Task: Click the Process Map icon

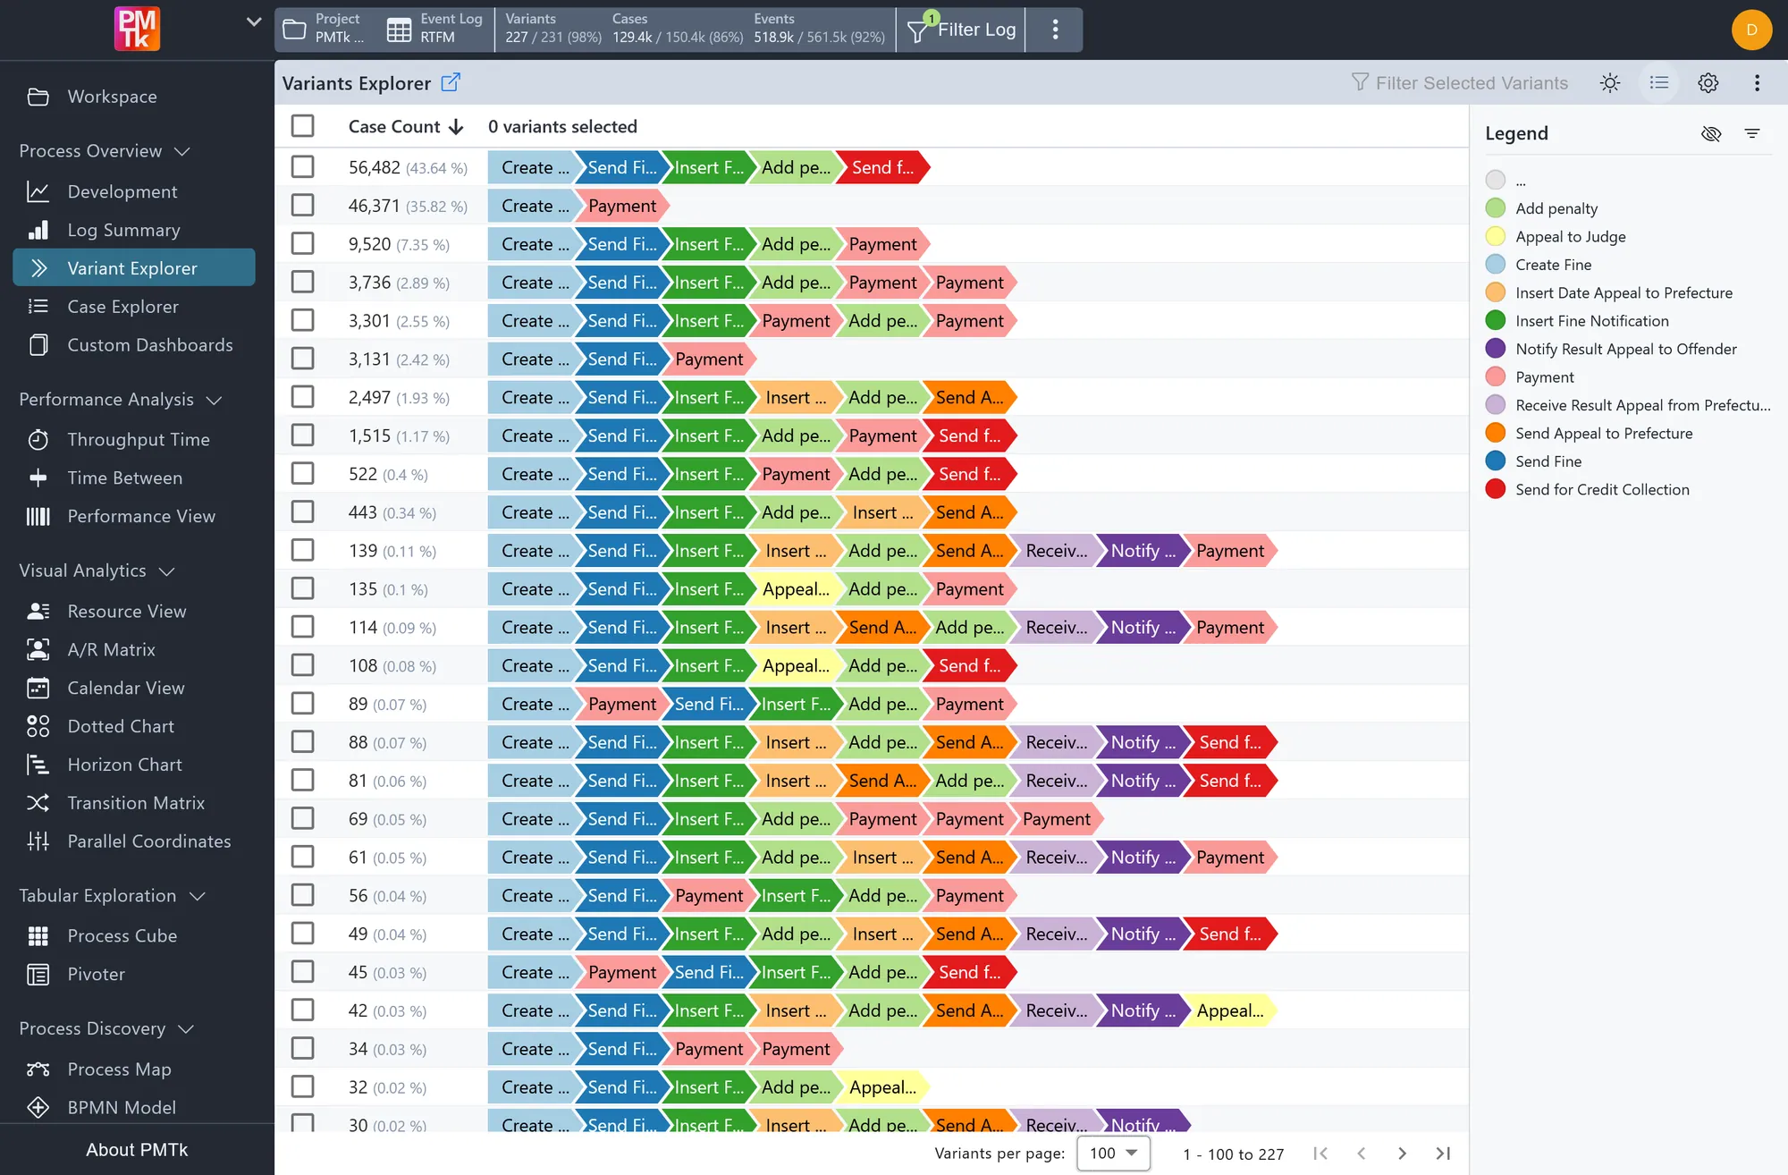Action: [x=38, y=1069]
